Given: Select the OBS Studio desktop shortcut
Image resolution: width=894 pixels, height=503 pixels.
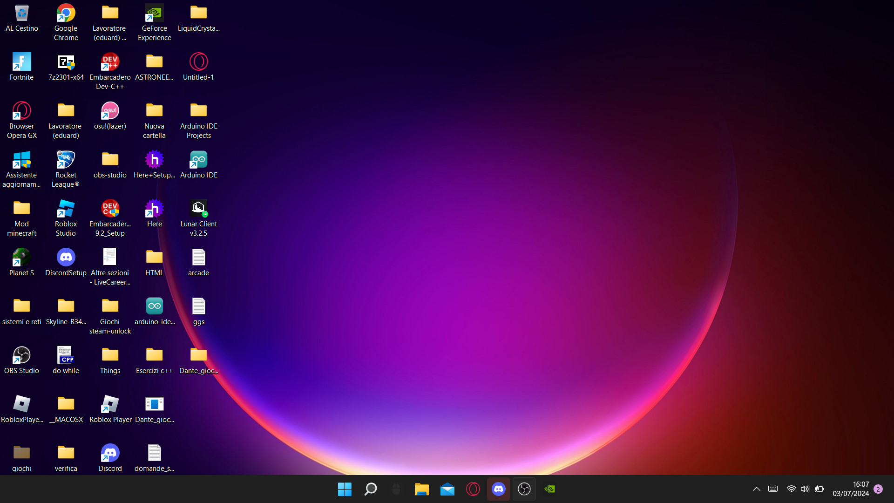Looking at the screenshot, I should 21,356.
